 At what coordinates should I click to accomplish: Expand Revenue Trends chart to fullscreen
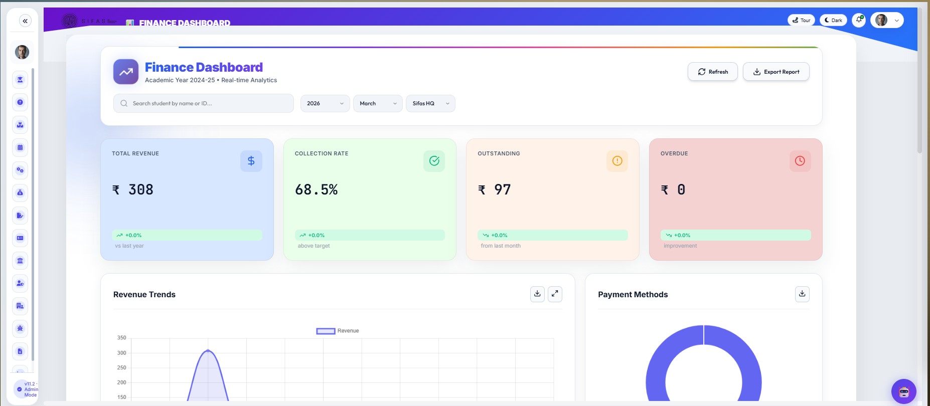click(555, 294)
